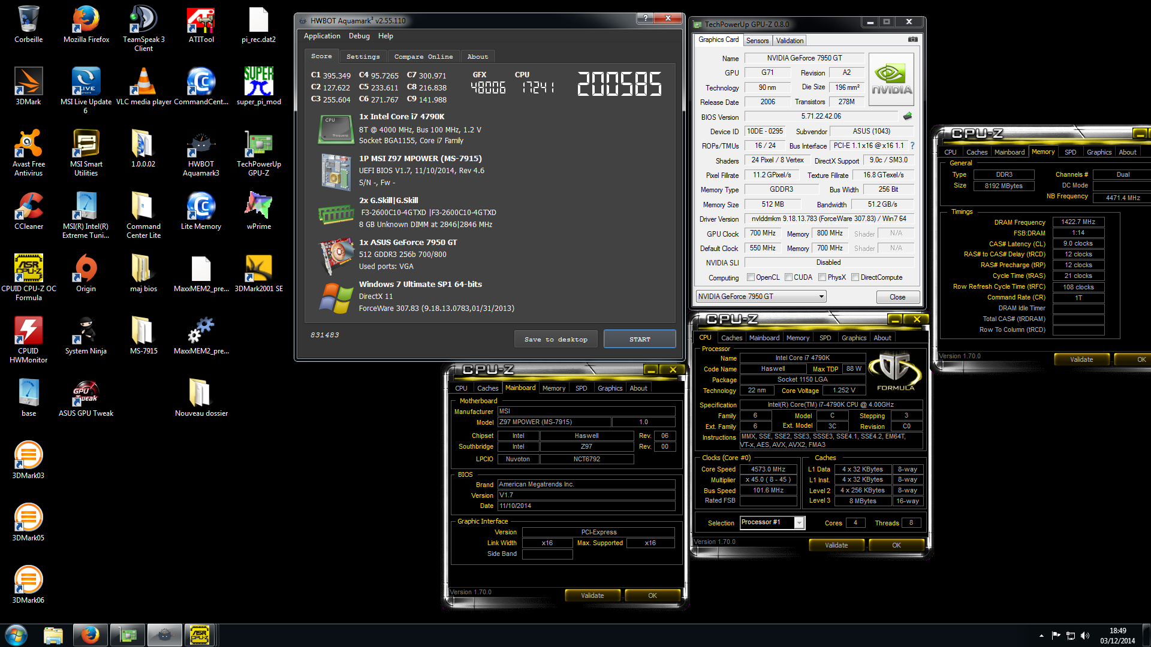Screen dimensions: 1151x647
Task: Open TeamSpeak 3 Client shortcut
Action: pyautogui.click(x=144, y=28)
